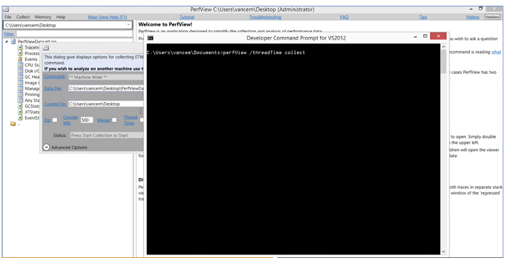Open the Tips link
The height and width of the screenshot is (258, 506).
tap(423, 17)
